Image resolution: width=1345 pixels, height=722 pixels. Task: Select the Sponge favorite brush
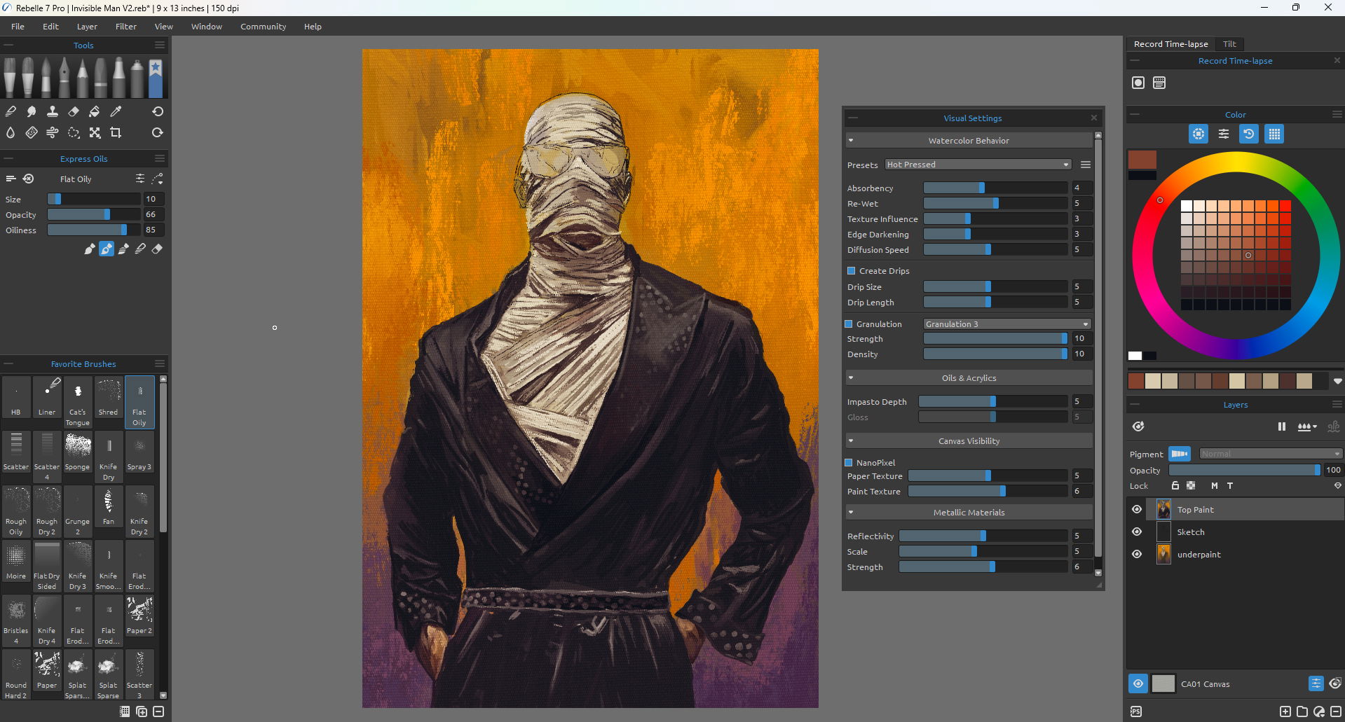pos(78,457)
